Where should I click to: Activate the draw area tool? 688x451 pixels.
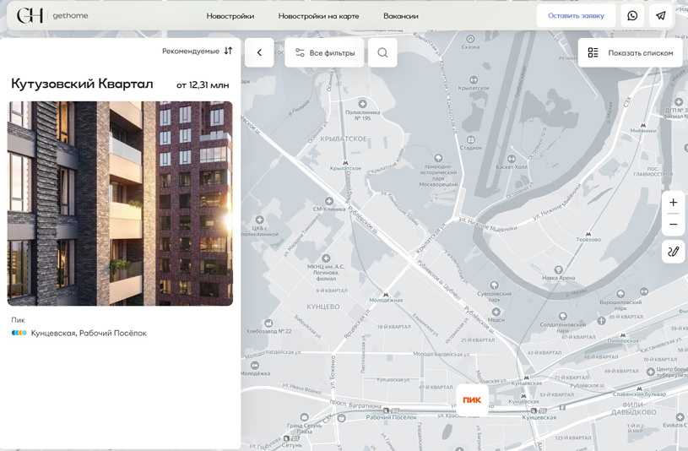pos(673,252)
